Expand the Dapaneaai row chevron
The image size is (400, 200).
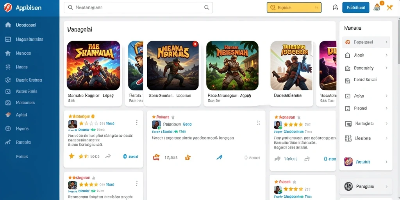tap(386, 42)
